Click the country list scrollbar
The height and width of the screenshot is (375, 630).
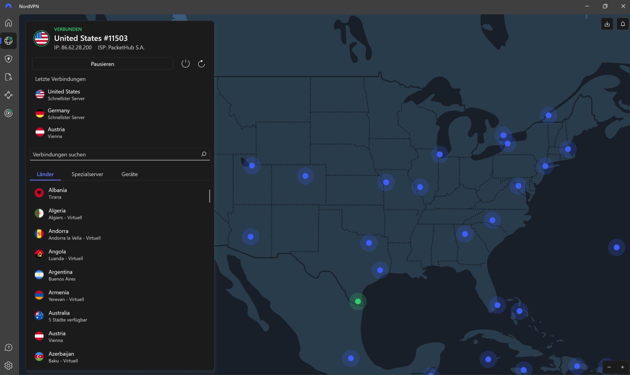pos(209,196)
